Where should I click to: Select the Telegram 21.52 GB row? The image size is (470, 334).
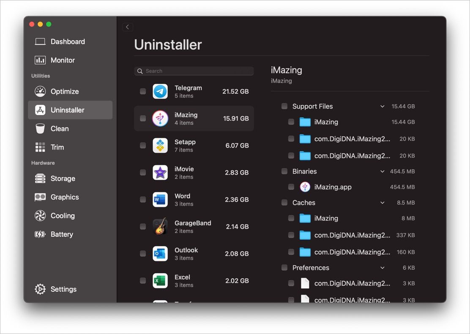point(194,91)
